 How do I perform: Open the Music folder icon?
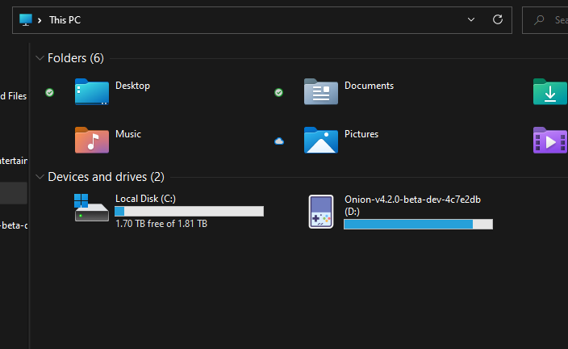click(91, 140)
